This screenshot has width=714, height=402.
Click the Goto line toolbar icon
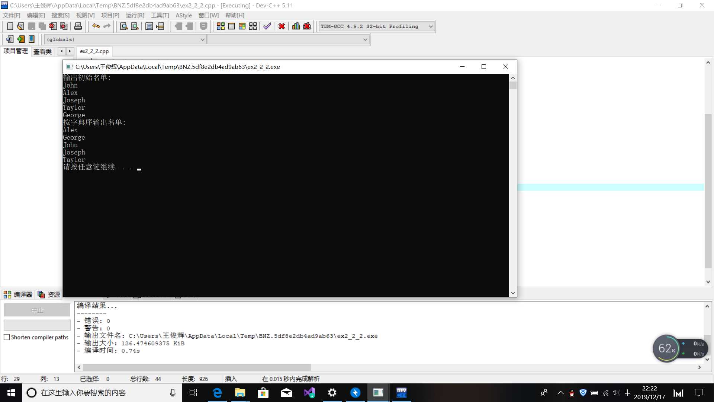click(160, 26)
